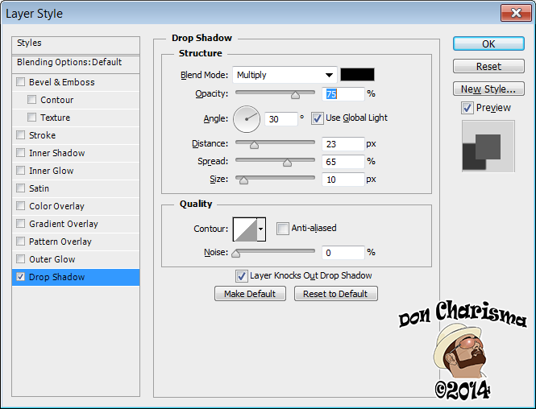Enable the Anti-aliased checkbox
This screenshot has width=536, height=409.
click(x=283, y=229)
